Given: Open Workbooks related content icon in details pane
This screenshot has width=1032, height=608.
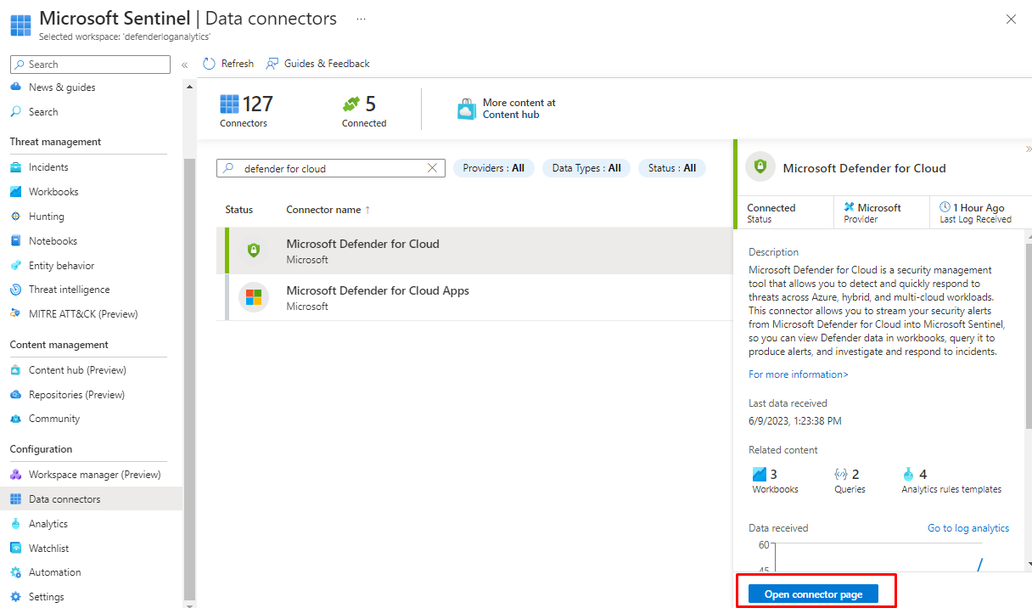Looking at the screenshot, I should pyautogui.click(x=760, y=475).
